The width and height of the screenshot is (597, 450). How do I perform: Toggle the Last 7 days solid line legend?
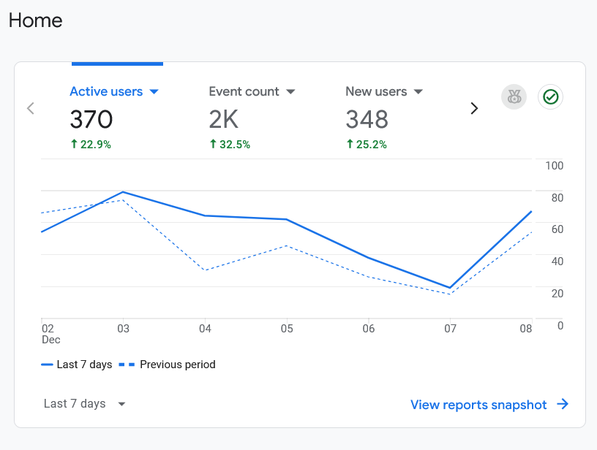point(77,365)
